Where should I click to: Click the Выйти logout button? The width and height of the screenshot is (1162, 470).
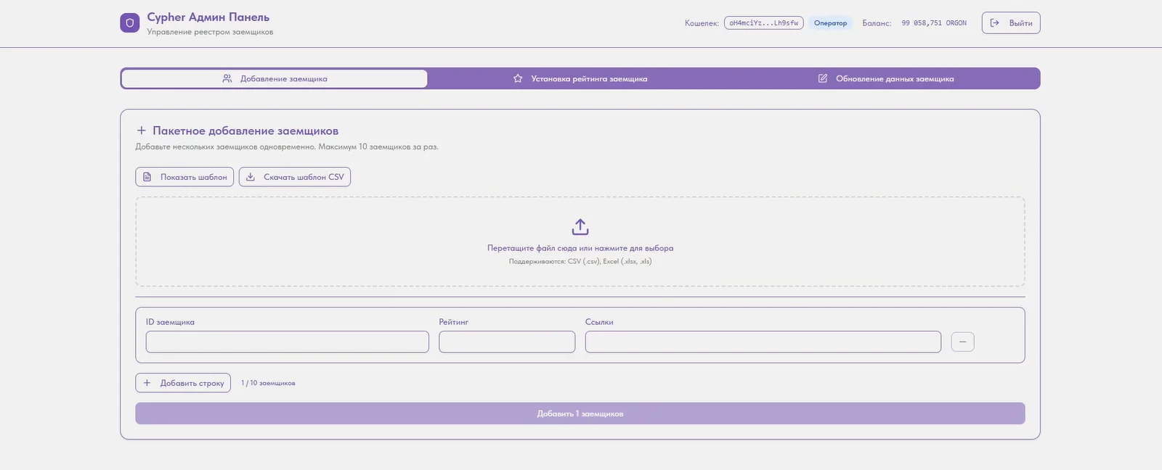[1011, 23]
